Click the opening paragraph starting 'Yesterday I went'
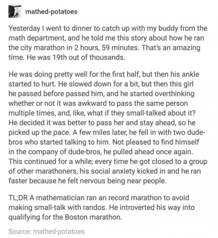The image size is (218, 238). pos(108,43)
